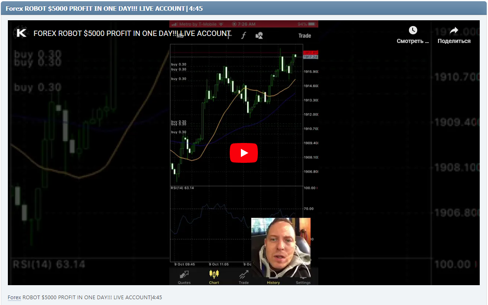
Task: Click the K channel logo
Action: 22,33
